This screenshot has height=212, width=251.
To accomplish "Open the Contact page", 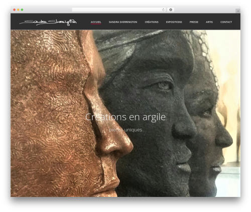I will tap(226, 22).
